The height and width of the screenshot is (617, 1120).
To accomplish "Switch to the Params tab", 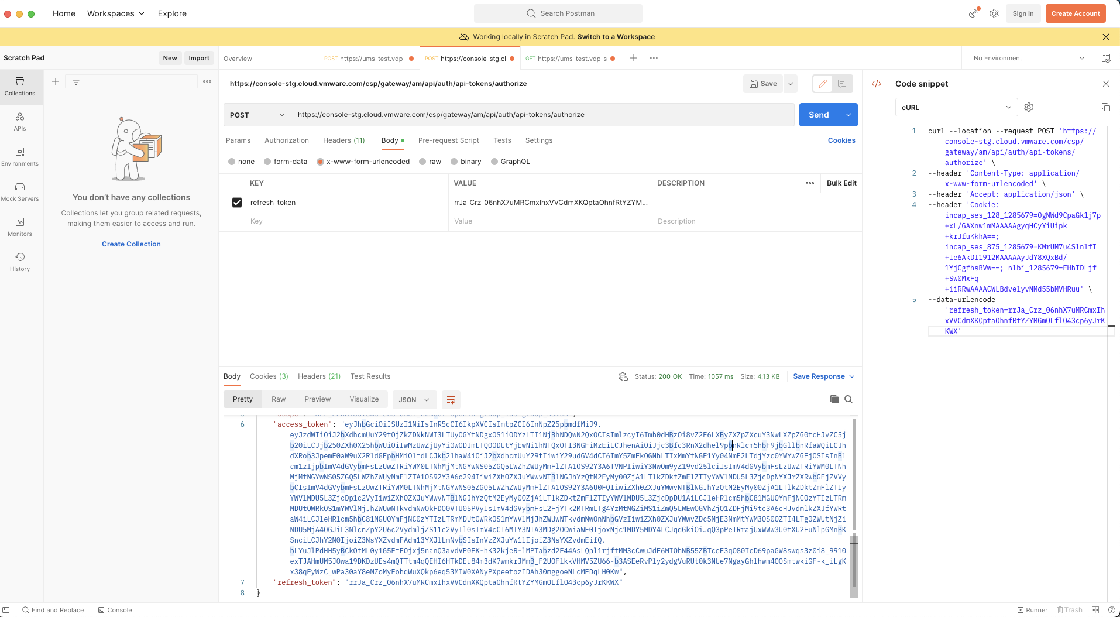I will coord(238,140).
